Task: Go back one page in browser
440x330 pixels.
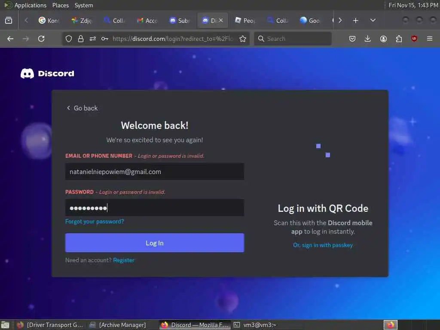Action: (x=10, y=39)
